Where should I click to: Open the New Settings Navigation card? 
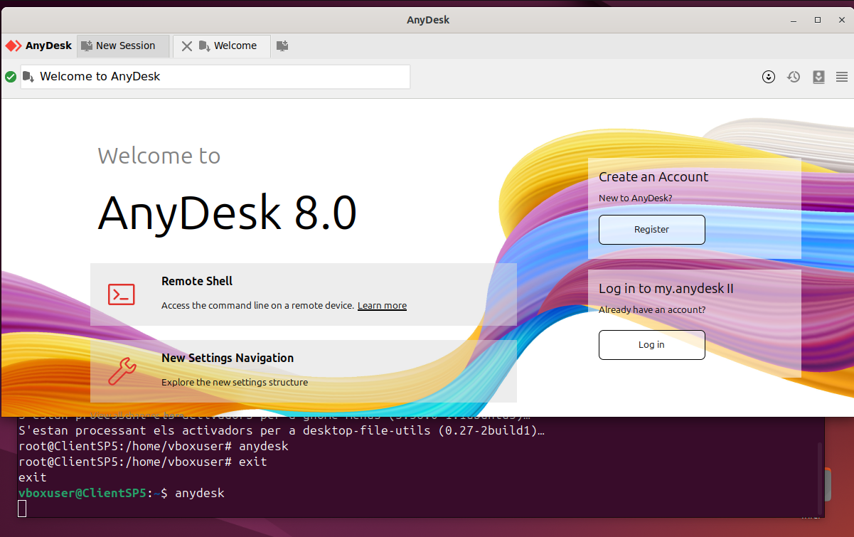tap(303, 371)
